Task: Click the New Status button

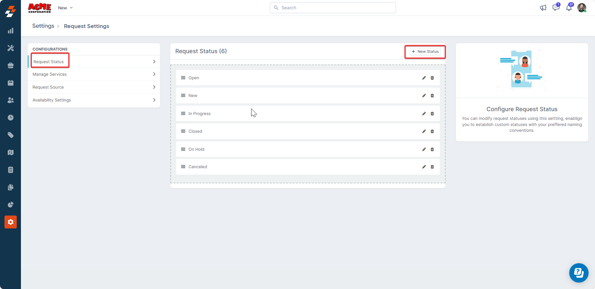Action: (425, 52)
